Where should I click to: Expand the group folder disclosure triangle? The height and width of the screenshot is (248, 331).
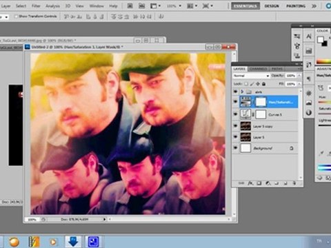242,92
